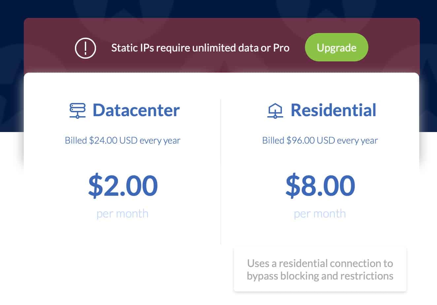This screenshot has height=305, width=437.
Task: Click the $2.00 Datacenter price
Action: point(123,186)
